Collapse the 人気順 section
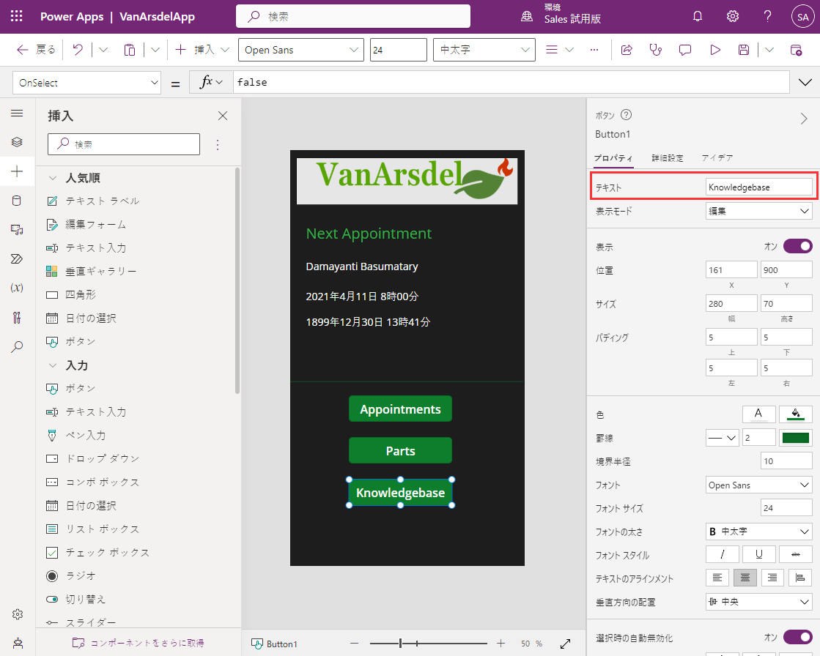 pyautogui.click(x=52, y=178)
